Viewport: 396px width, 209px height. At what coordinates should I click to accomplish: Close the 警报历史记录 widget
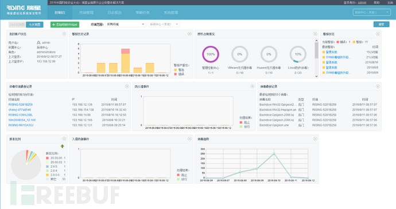189,34
